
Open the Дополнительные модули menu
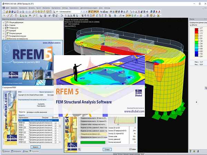point(89,8)
